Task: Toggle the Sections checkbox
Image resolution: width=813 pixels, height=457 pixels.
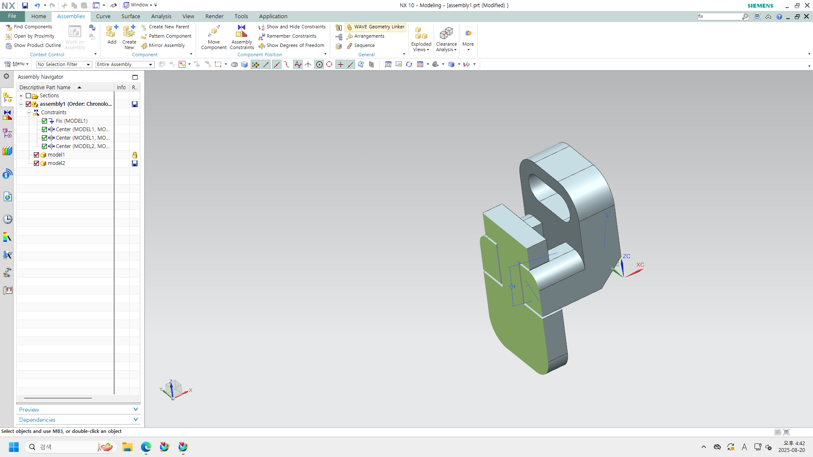Action: (x=28, y=96)
